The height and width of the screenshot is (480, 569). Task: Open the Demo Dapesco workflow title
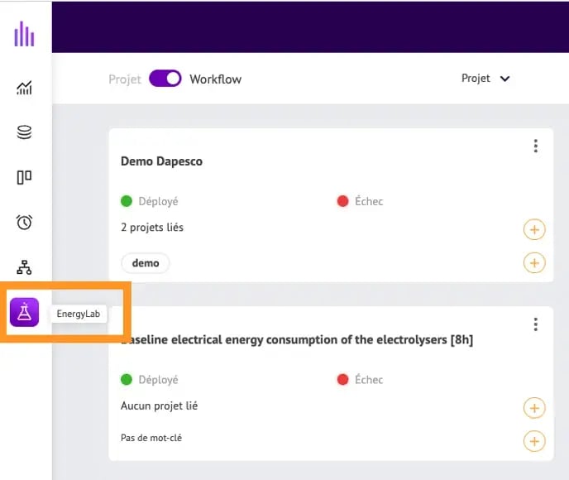point(161,161)
